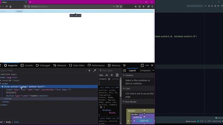223x125 pixels.
Task: Expand head ellipsis badge
Action: (x=10, y=81)
